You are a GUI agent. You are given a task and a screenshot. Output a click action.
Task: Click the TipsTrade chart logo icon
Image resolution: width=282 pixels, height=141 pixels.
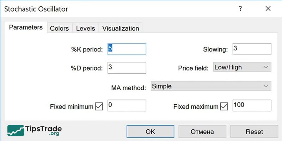tap(16, 130)
